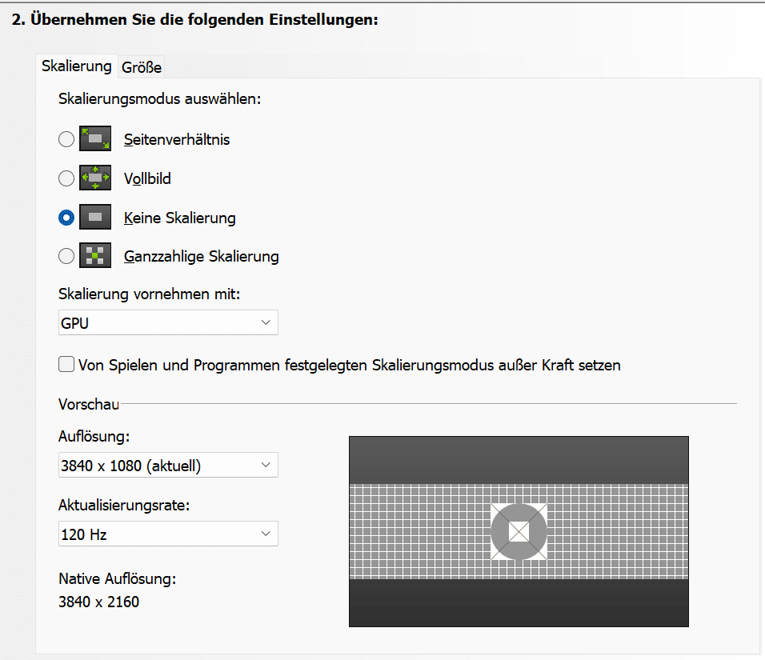Enable override of scaling mode set by games
Screen dimensions: 765x660
point(66,364)
